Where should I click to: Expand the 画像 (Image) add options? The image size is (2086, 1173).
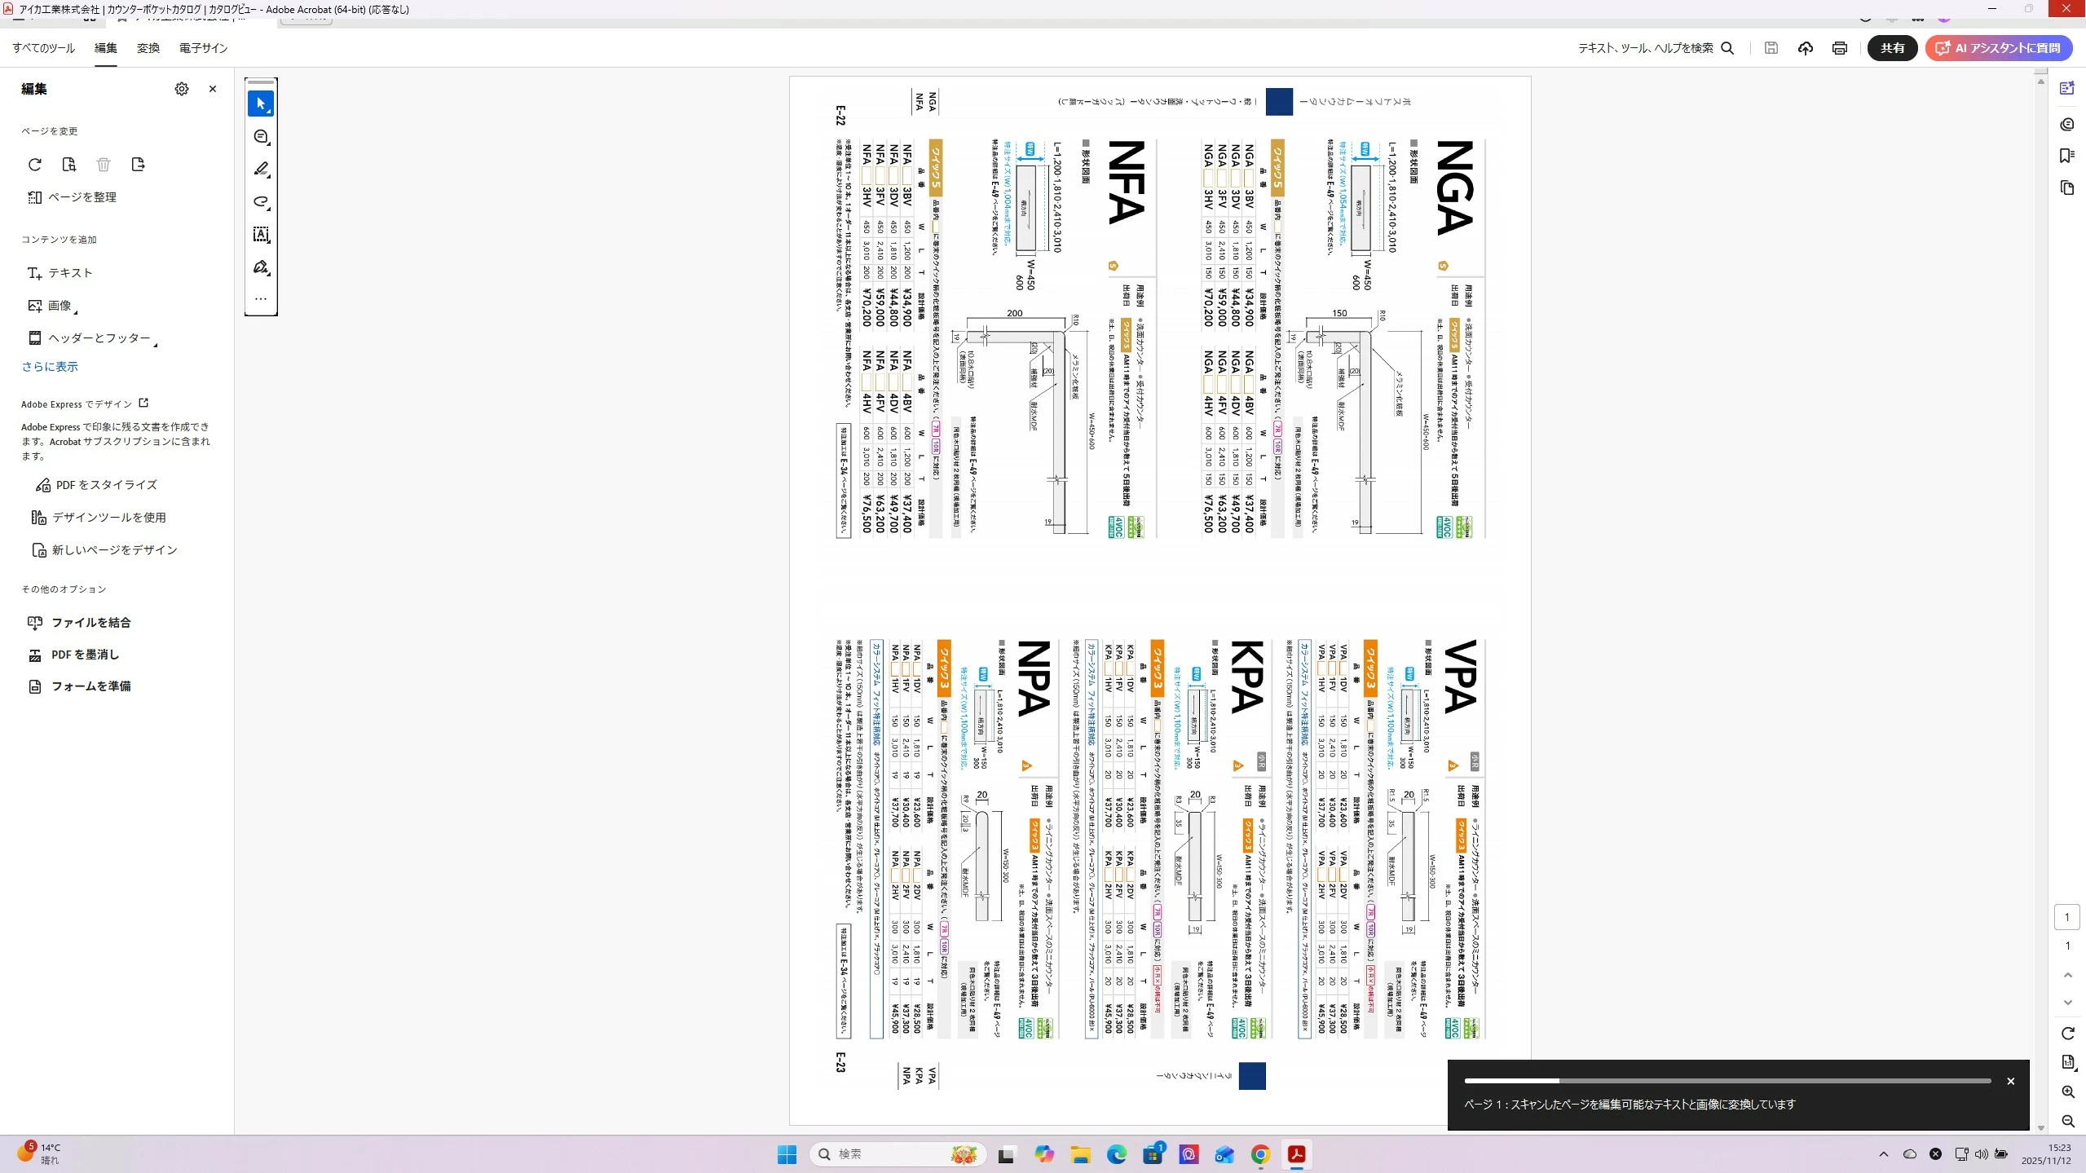tap(60, 306)
